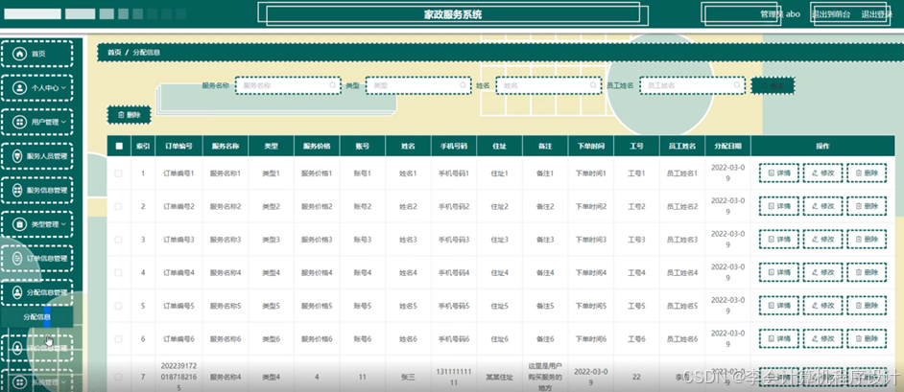Click the 查询 search button
The height and width of the screenshot is (392, 904).
[x=773, y=85]
